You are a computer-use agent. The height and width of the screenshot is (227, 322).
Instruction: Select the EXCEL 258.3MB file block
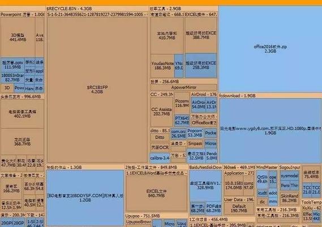pyautogui.click(x=201, y=65)
